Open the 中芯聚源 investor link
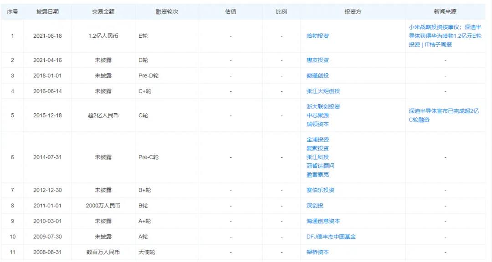Viewport: 492px width, 262px height. pyautogui.click(x=318, y=115)
